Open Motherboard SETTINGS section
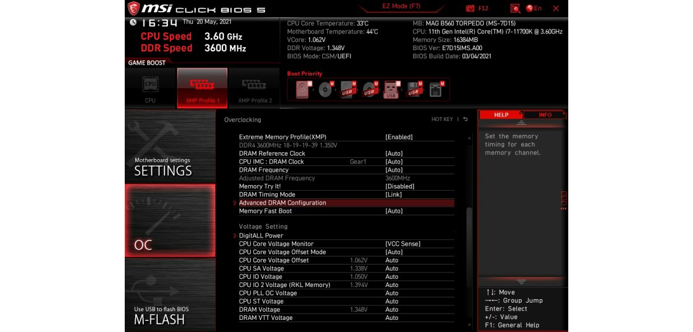Image resolution: width=693 pixels, height=332 pixels. click(x=170, y=146)
